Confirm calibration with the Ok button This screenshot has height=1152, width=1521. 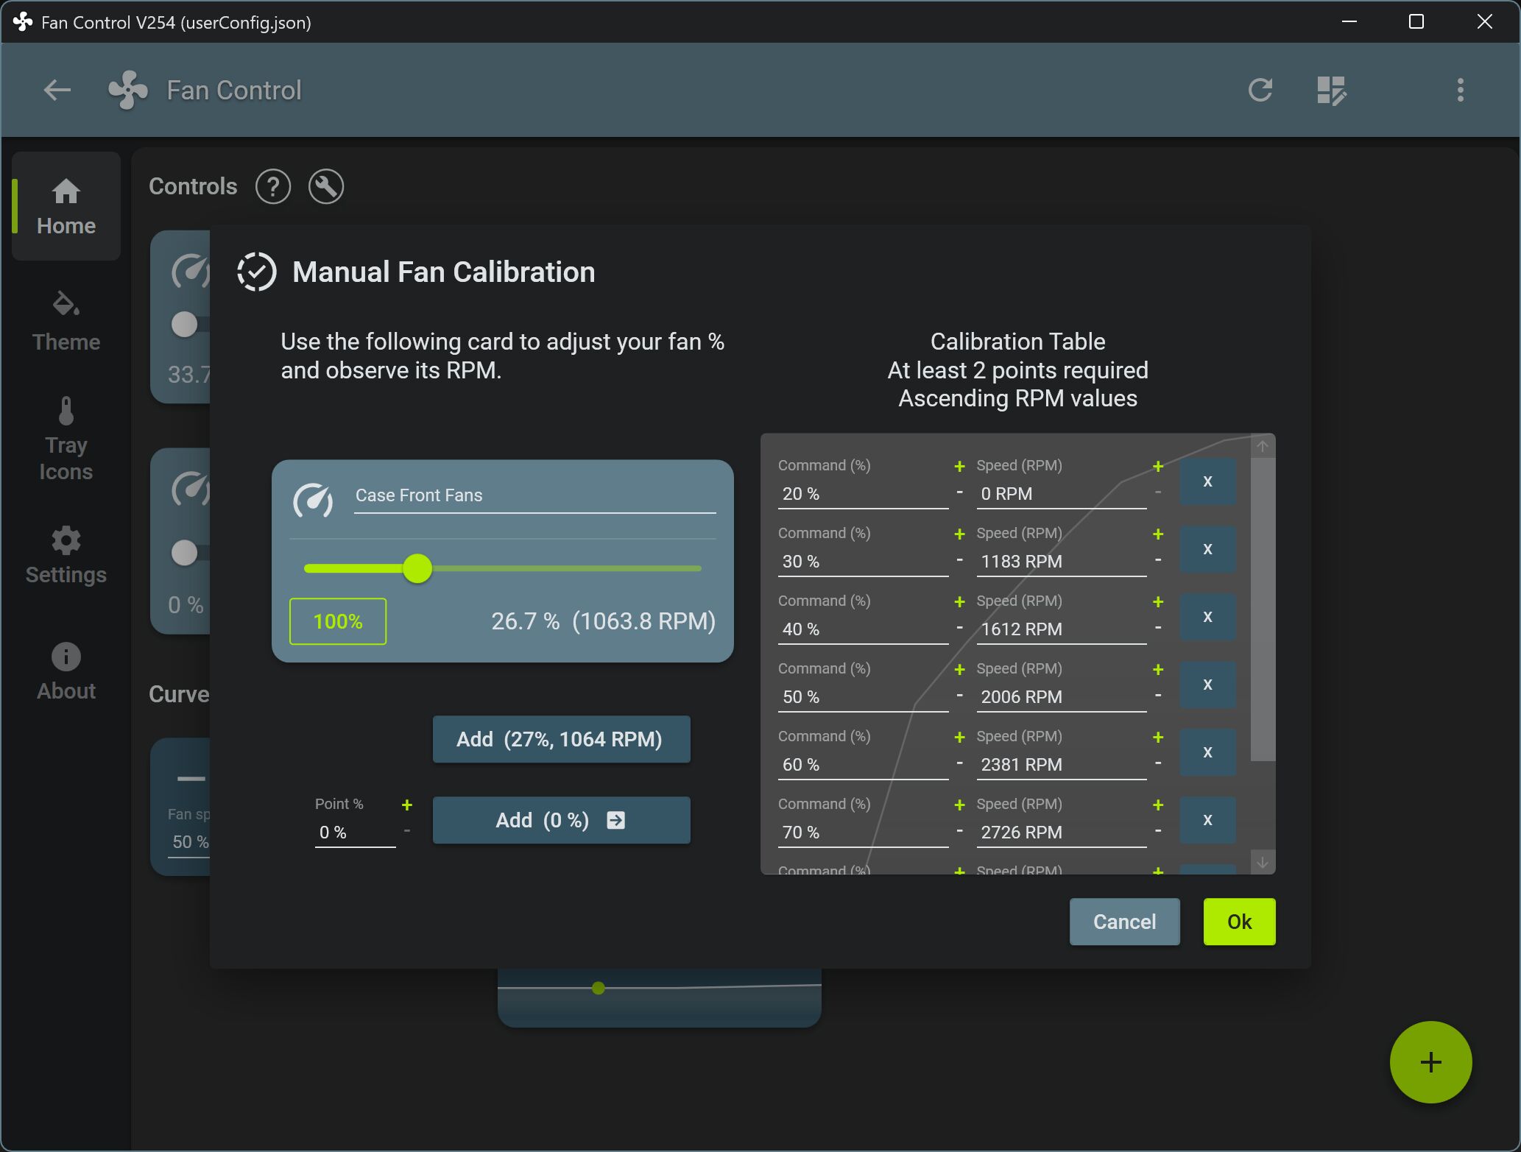(1239, 922)
